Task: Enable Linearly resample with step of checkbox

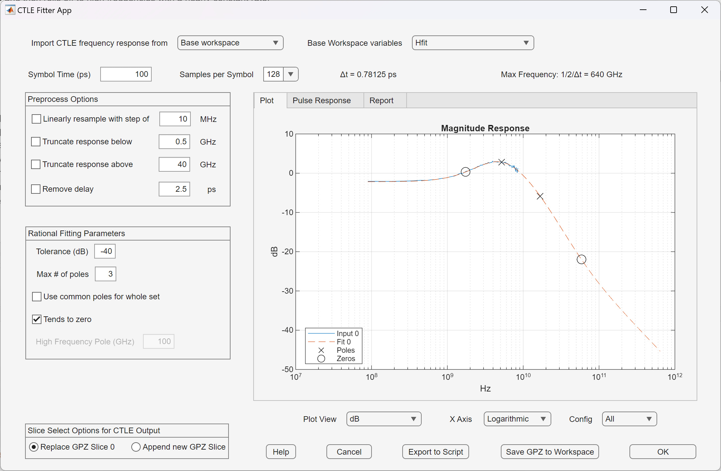Action: (36, 119)
